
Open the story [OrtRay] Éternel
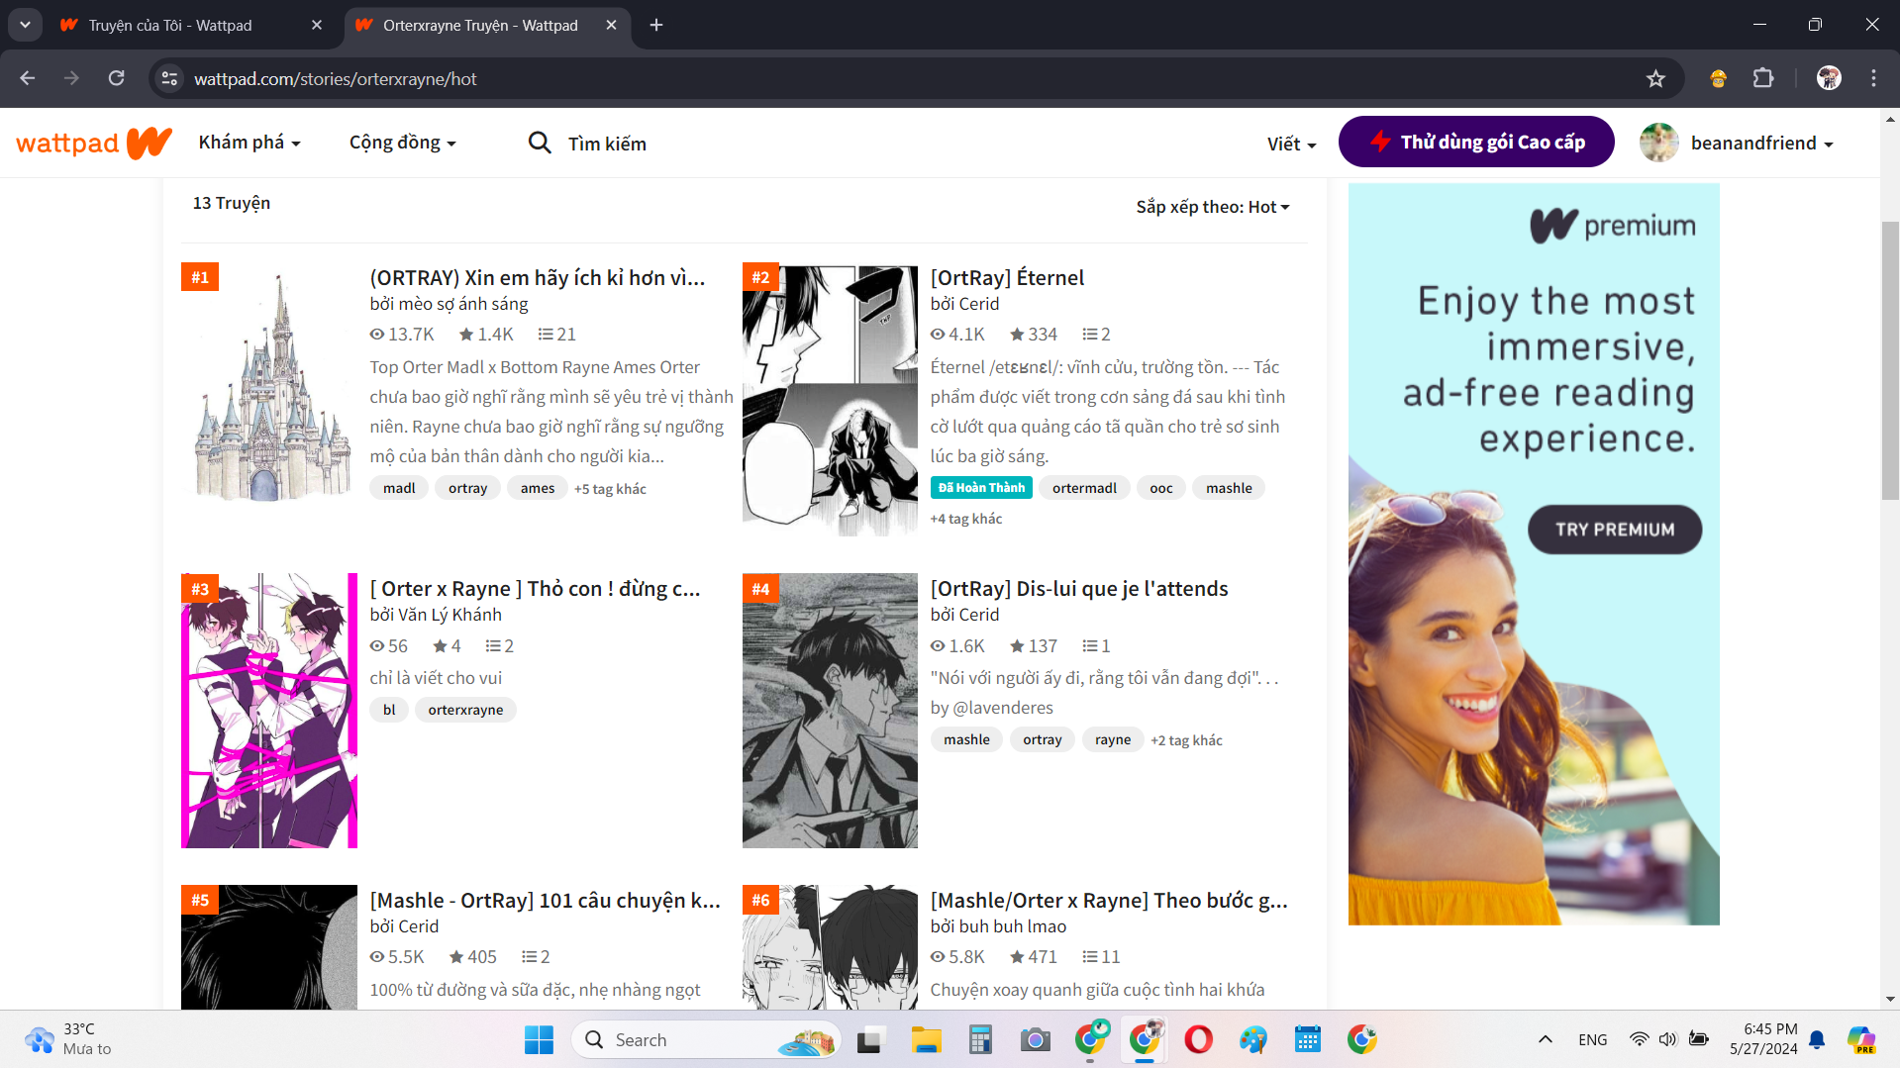[x=1007, y=278]
